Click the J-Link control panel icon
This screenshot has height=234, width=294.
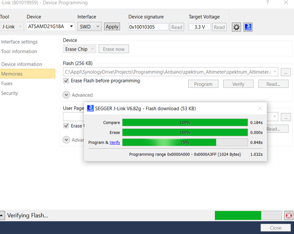coord(248,27)
